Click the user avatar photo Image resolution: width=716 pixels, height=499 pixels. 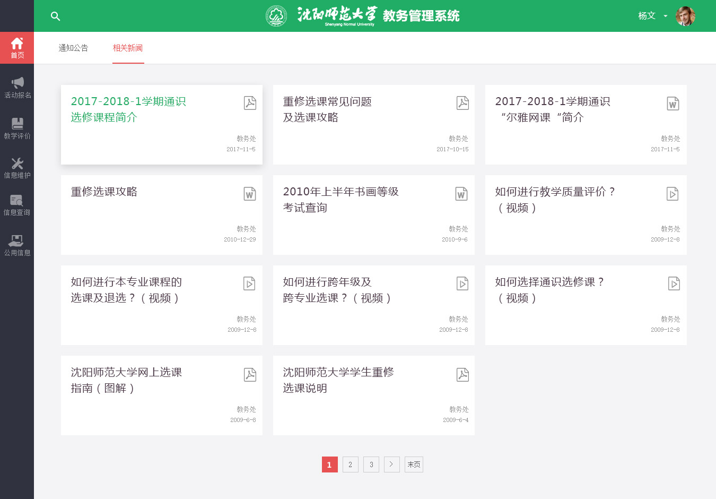point(685,16)
